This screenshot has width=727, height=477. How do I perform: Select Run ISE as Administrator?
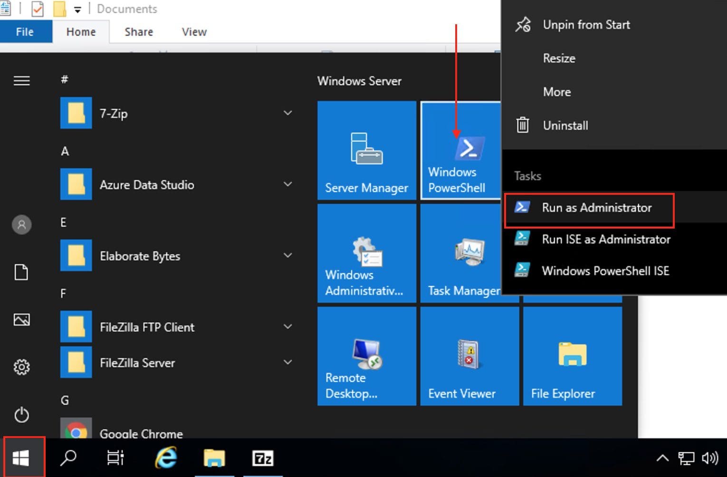point(606,239)
